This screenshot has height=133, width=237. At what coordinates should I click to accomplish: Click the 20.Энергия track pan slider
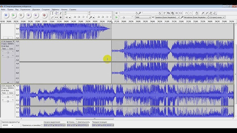pyautogui.click(x=8, y=57)
